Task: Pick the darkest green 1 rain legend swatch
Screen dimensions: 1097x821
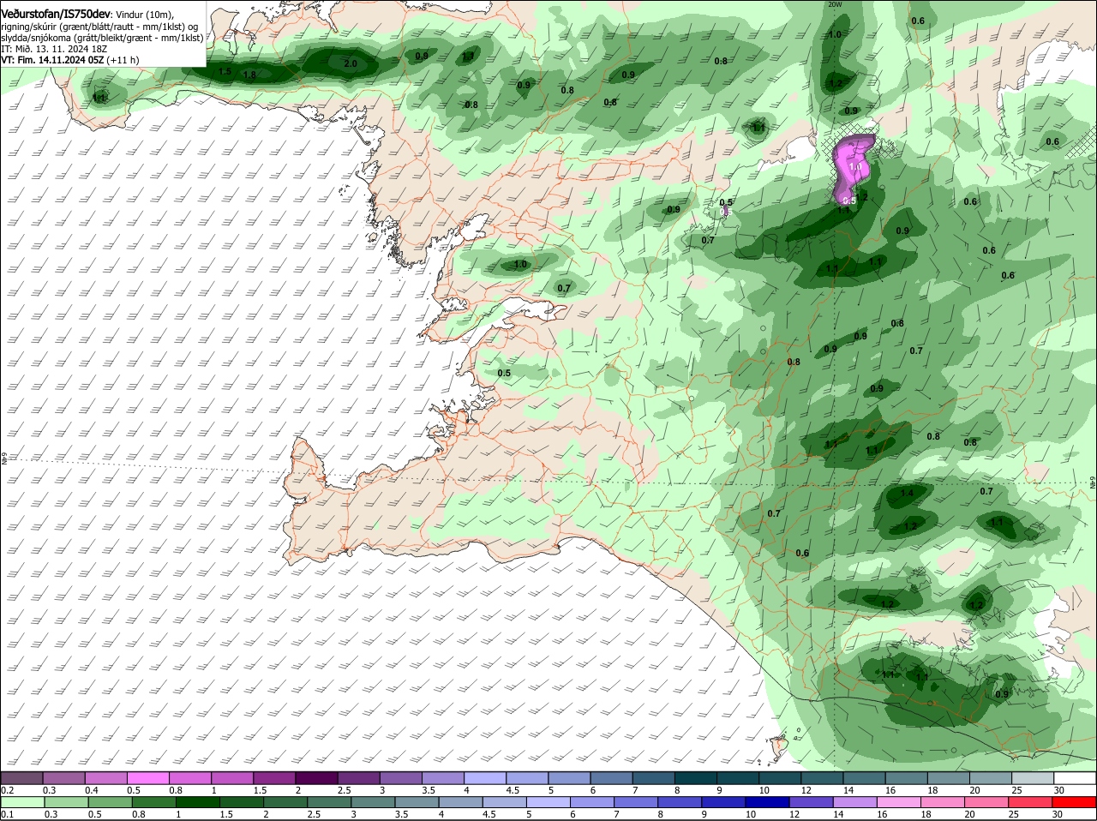Action: click(198, 801)
